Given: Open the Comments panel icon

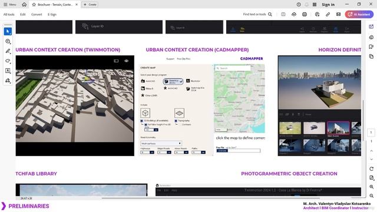Looking at the screenshot, I should pos(372,37).
